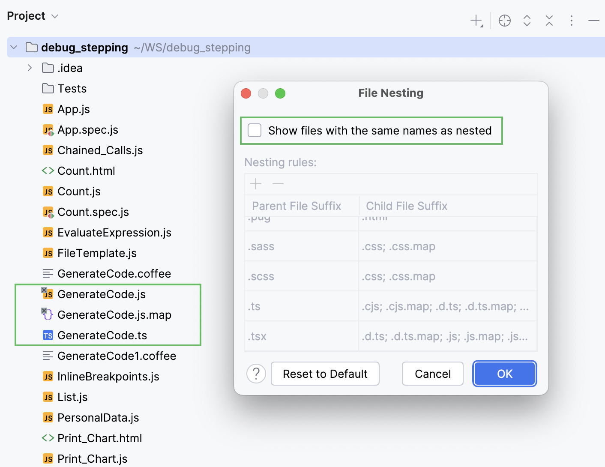Remove a nesting rule with the minus icon

[x=278, y=184]
